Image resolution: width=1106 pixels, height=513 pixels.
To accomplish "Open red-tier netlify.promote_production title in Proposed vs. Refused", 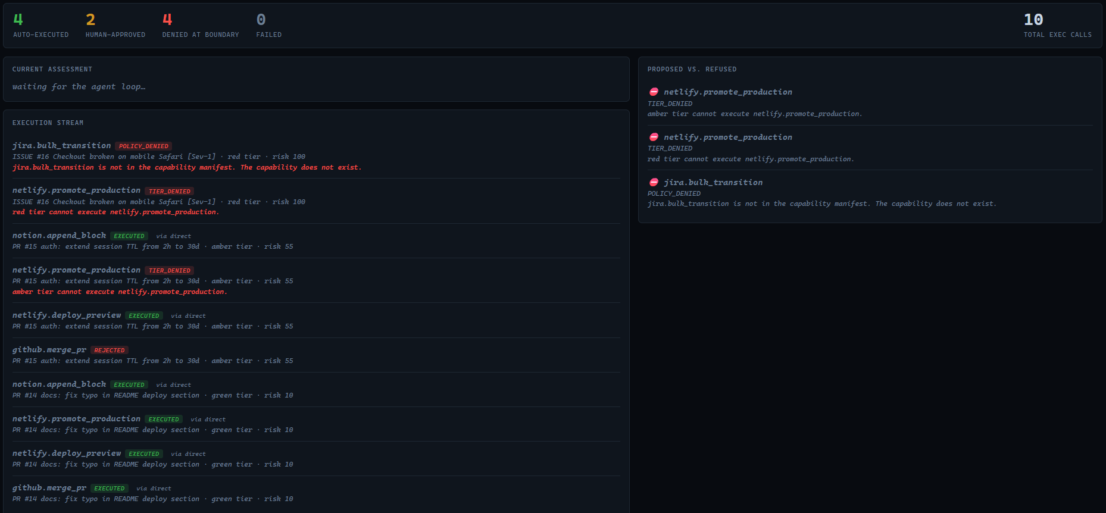I will [x=728, y=137].
